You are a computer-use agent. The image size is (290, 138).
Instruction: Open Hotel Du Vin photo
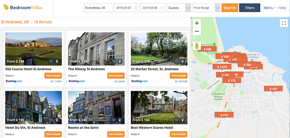point(33,107)
